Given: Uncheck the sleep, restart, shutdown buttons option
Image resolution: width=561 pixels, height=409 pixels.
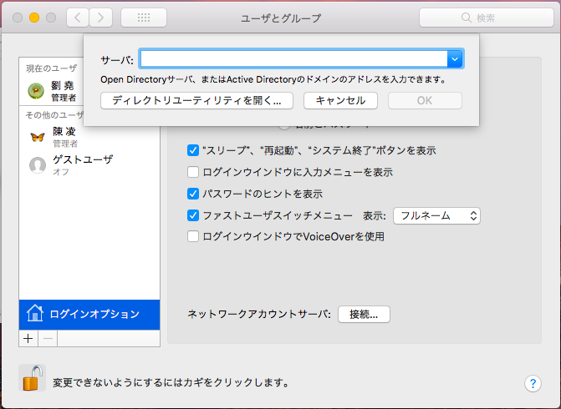Looking at the screenshot, I should pos(193,150).
